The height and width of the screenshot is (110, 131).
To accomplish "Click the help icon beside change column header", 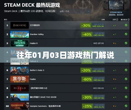I will [117, 19].
